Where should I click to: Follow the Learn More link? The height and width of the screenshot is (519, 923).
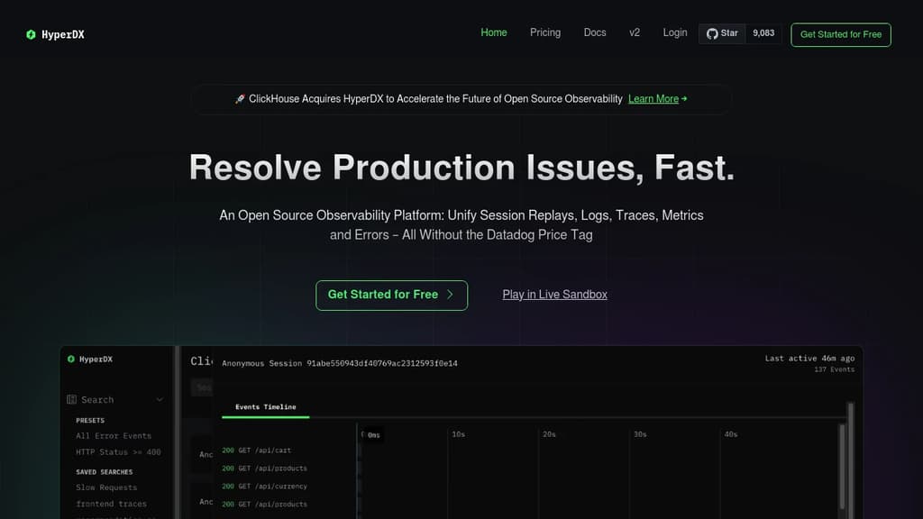(x=653, y=99)
